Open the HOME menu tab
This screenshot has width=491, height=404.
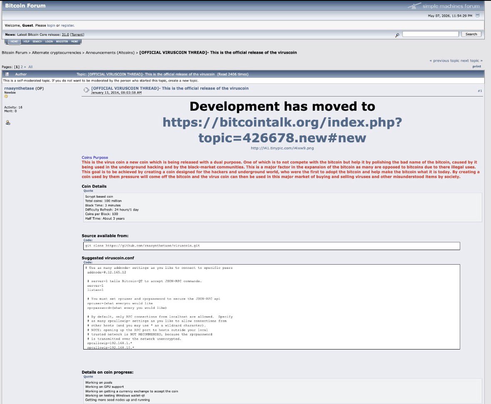coord(14,41)
